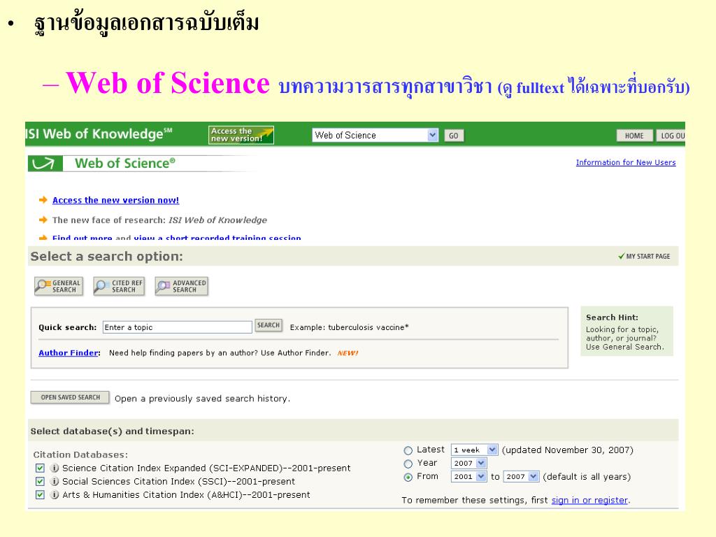Click the ISI Web of Knowledge logo
The width and height of the screenshot is (716, 537).
99,134
